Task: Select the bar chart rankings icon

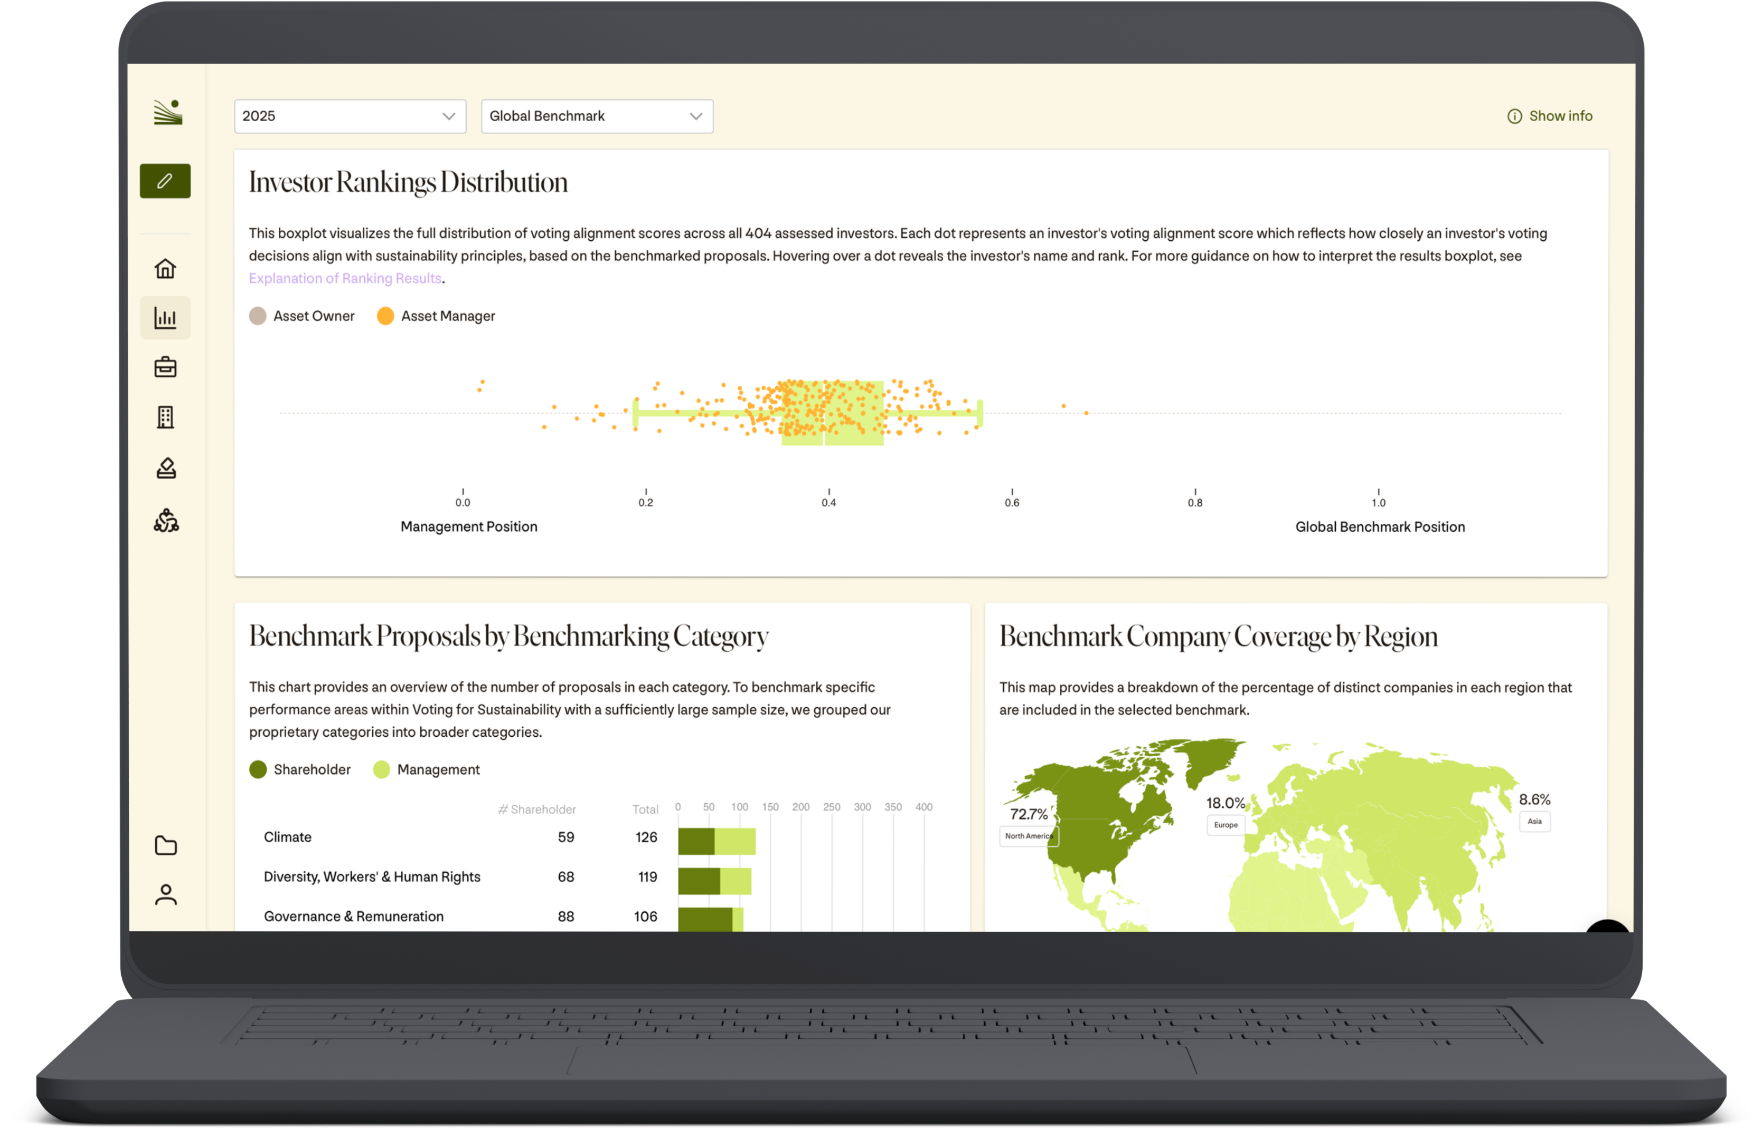Action: click(165, 318)
